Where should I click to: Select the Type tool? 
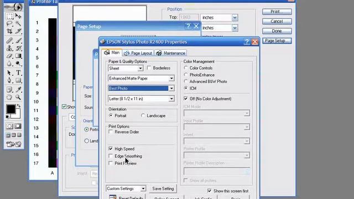click(18, 72)
